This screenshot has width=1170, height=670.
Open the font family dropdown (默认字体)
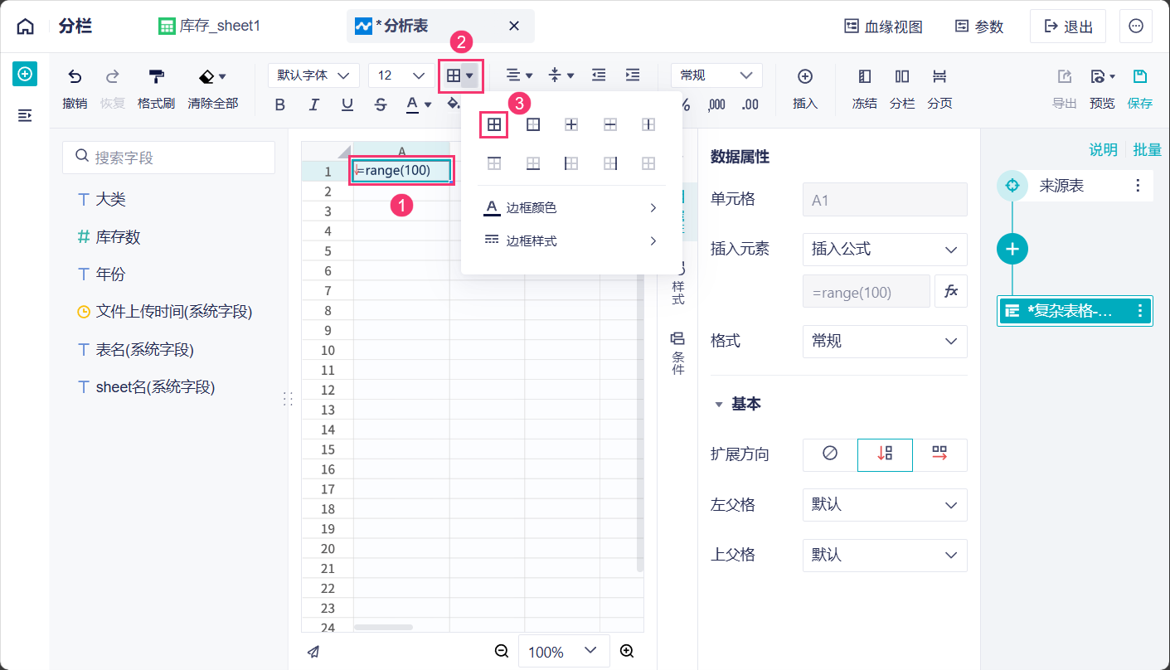(313, 75)
